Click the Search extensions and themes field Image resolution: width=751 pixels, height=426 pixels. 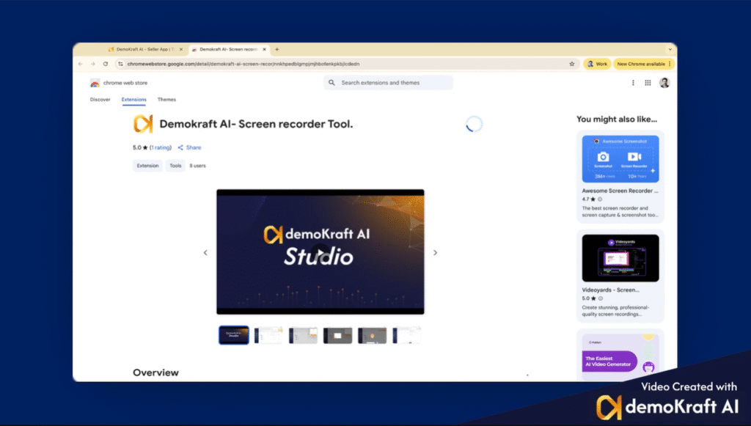(x=389, y=83)
